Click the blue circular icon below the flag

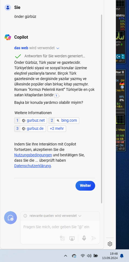(x=122, y=87)
